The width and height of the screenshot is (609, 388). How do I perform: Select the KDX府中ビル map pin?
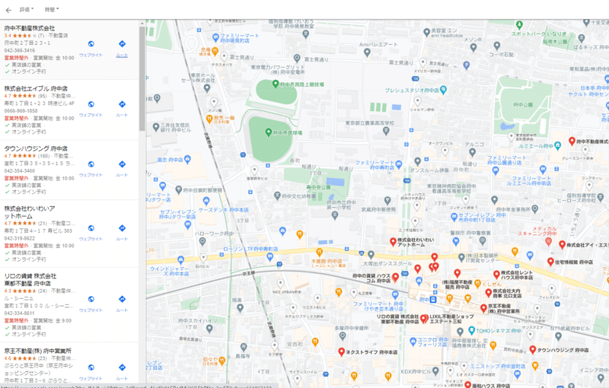pyautogui.click(x=435, y=372)
